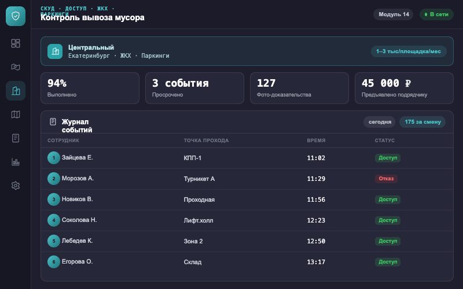
Task: Click the Сотрудник column header
Action: [63, 140]
